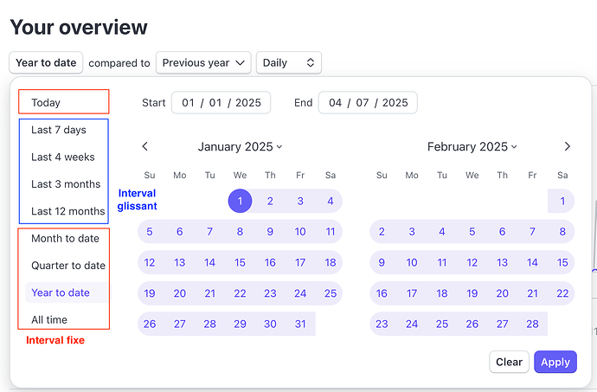Image resolution: width=597 pixels, height=392 pixels.
Task: Select the Month to date preset
Action: tap(65, 238)
